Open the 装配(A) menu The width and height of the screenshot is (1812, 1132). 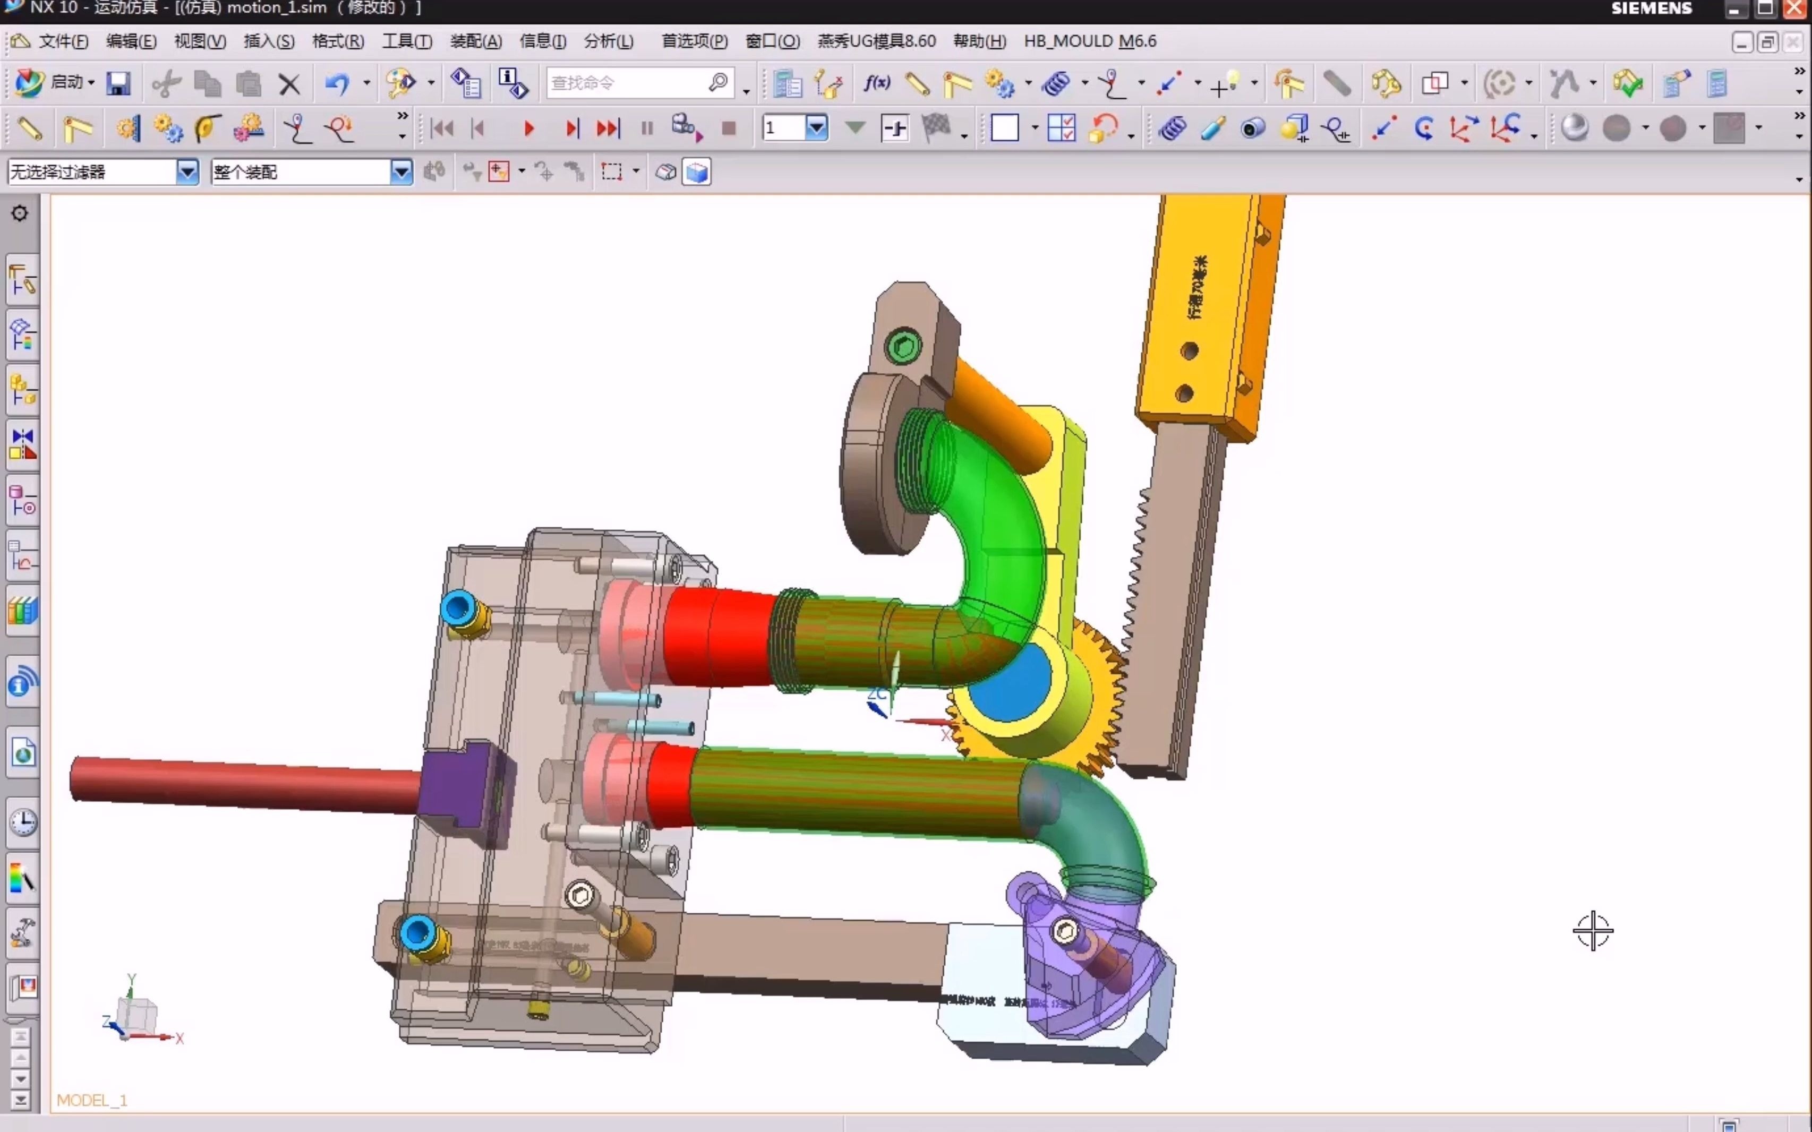tap(475, 41)
